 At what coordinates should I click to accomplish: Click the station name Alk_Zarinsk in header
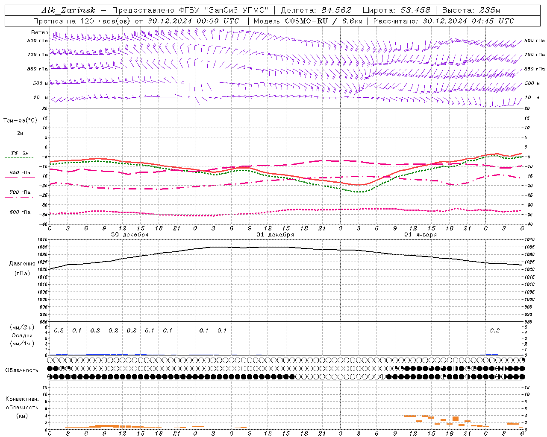point(68,10)
